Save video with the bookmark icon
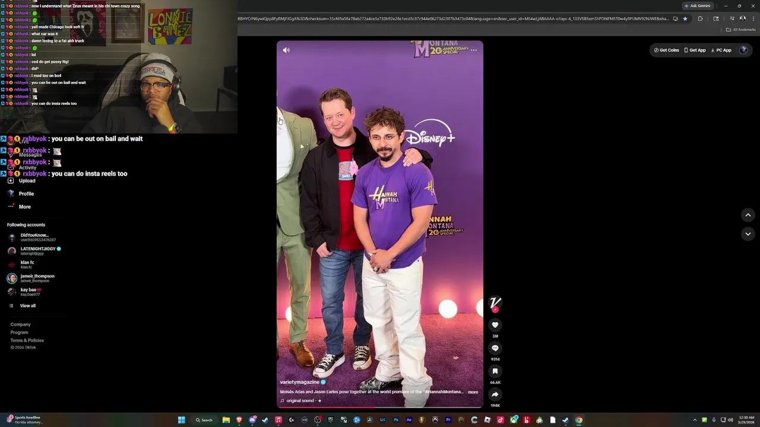 click(495, 371)
